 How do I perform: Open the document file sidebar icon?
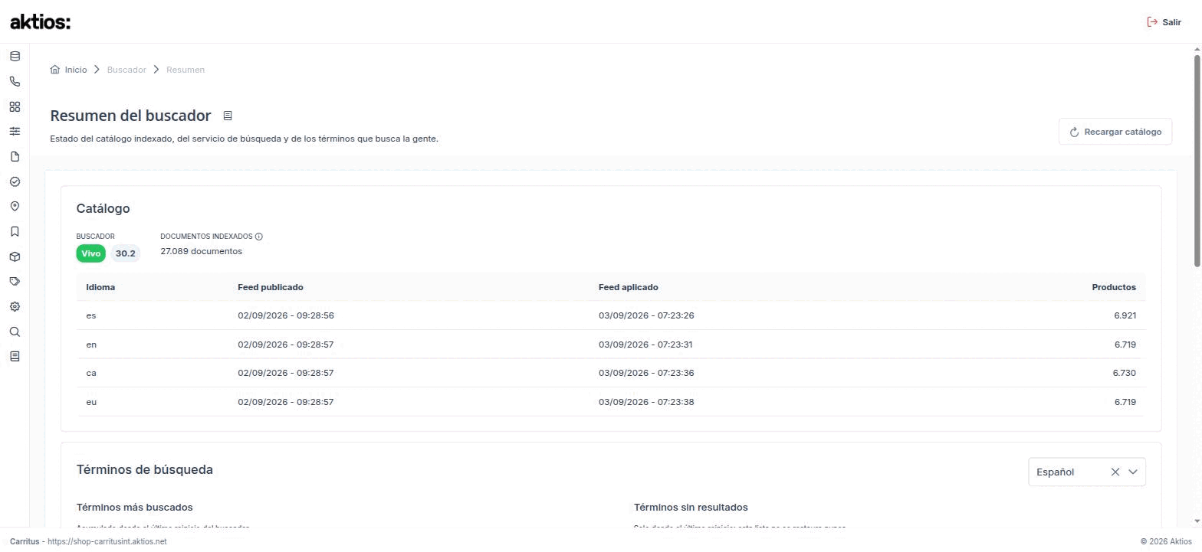point(15,157)
